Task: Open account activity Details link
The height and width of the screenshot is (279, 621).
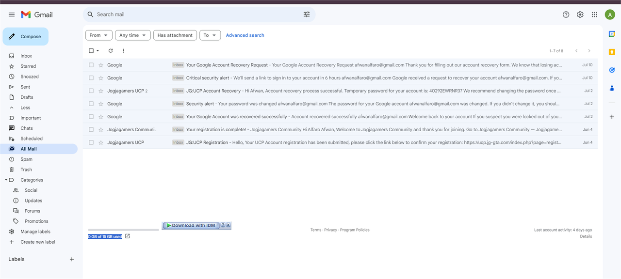Action: 586,236
